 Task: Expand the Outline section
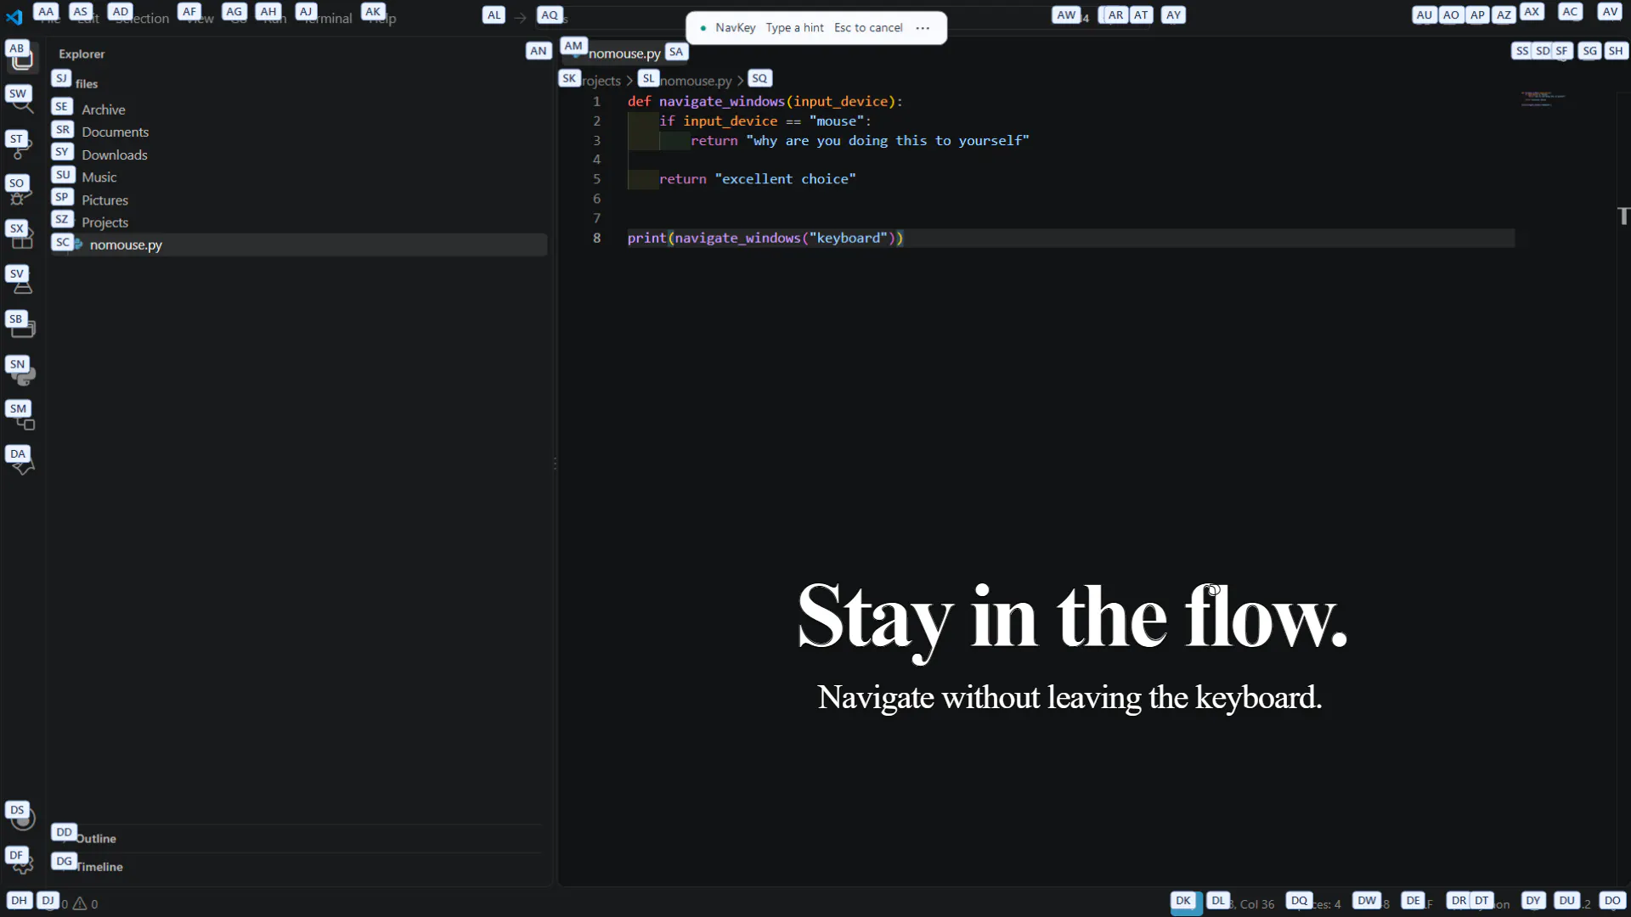tap(297, 838)
